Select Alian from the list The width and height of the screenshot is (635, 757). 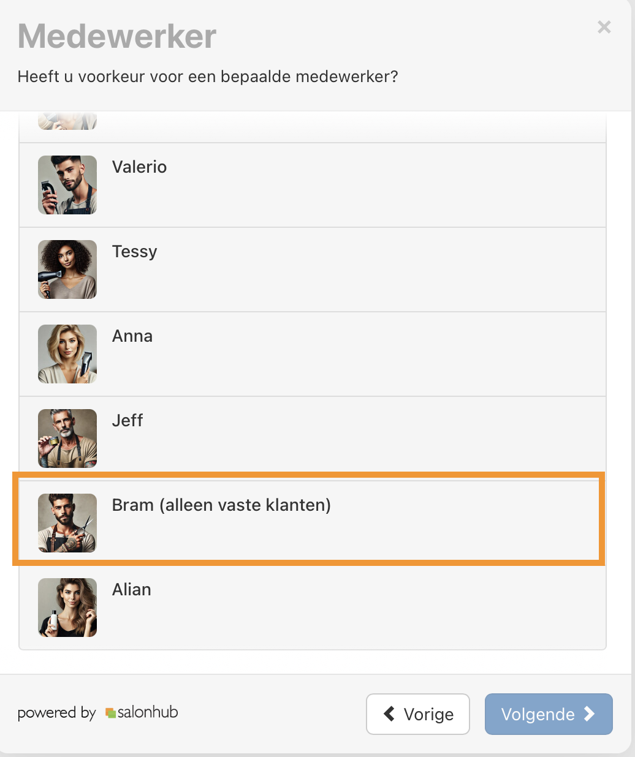(131, 590)
